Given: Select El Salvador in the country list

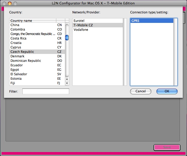Looking at the screenshot, I should tap(37, 74).
